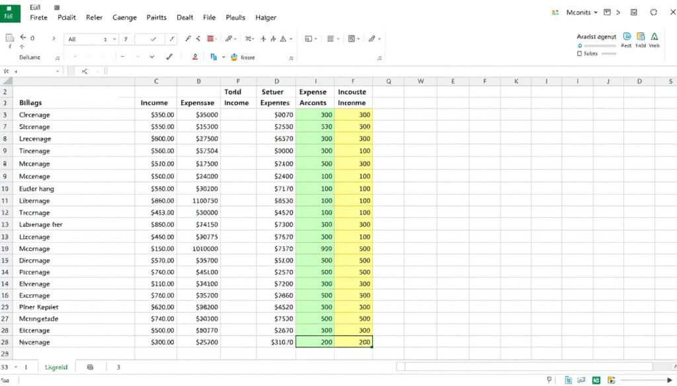Click the fx K icon by formula bar
Viewport: 677px width, 386px height.
coord(85,71)
